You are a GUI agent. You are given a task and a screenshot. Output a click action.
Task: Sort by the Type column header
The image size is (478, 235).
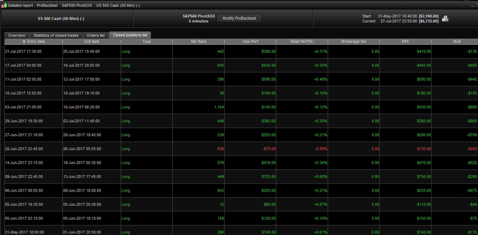tap(147, 41)
